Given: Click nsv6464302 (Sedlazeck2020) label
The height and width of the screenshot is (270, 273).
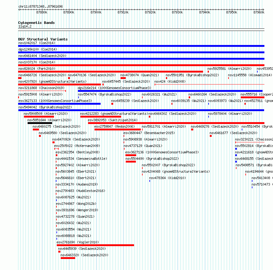Looking at the screenshot, I should [x=172, y=114].
